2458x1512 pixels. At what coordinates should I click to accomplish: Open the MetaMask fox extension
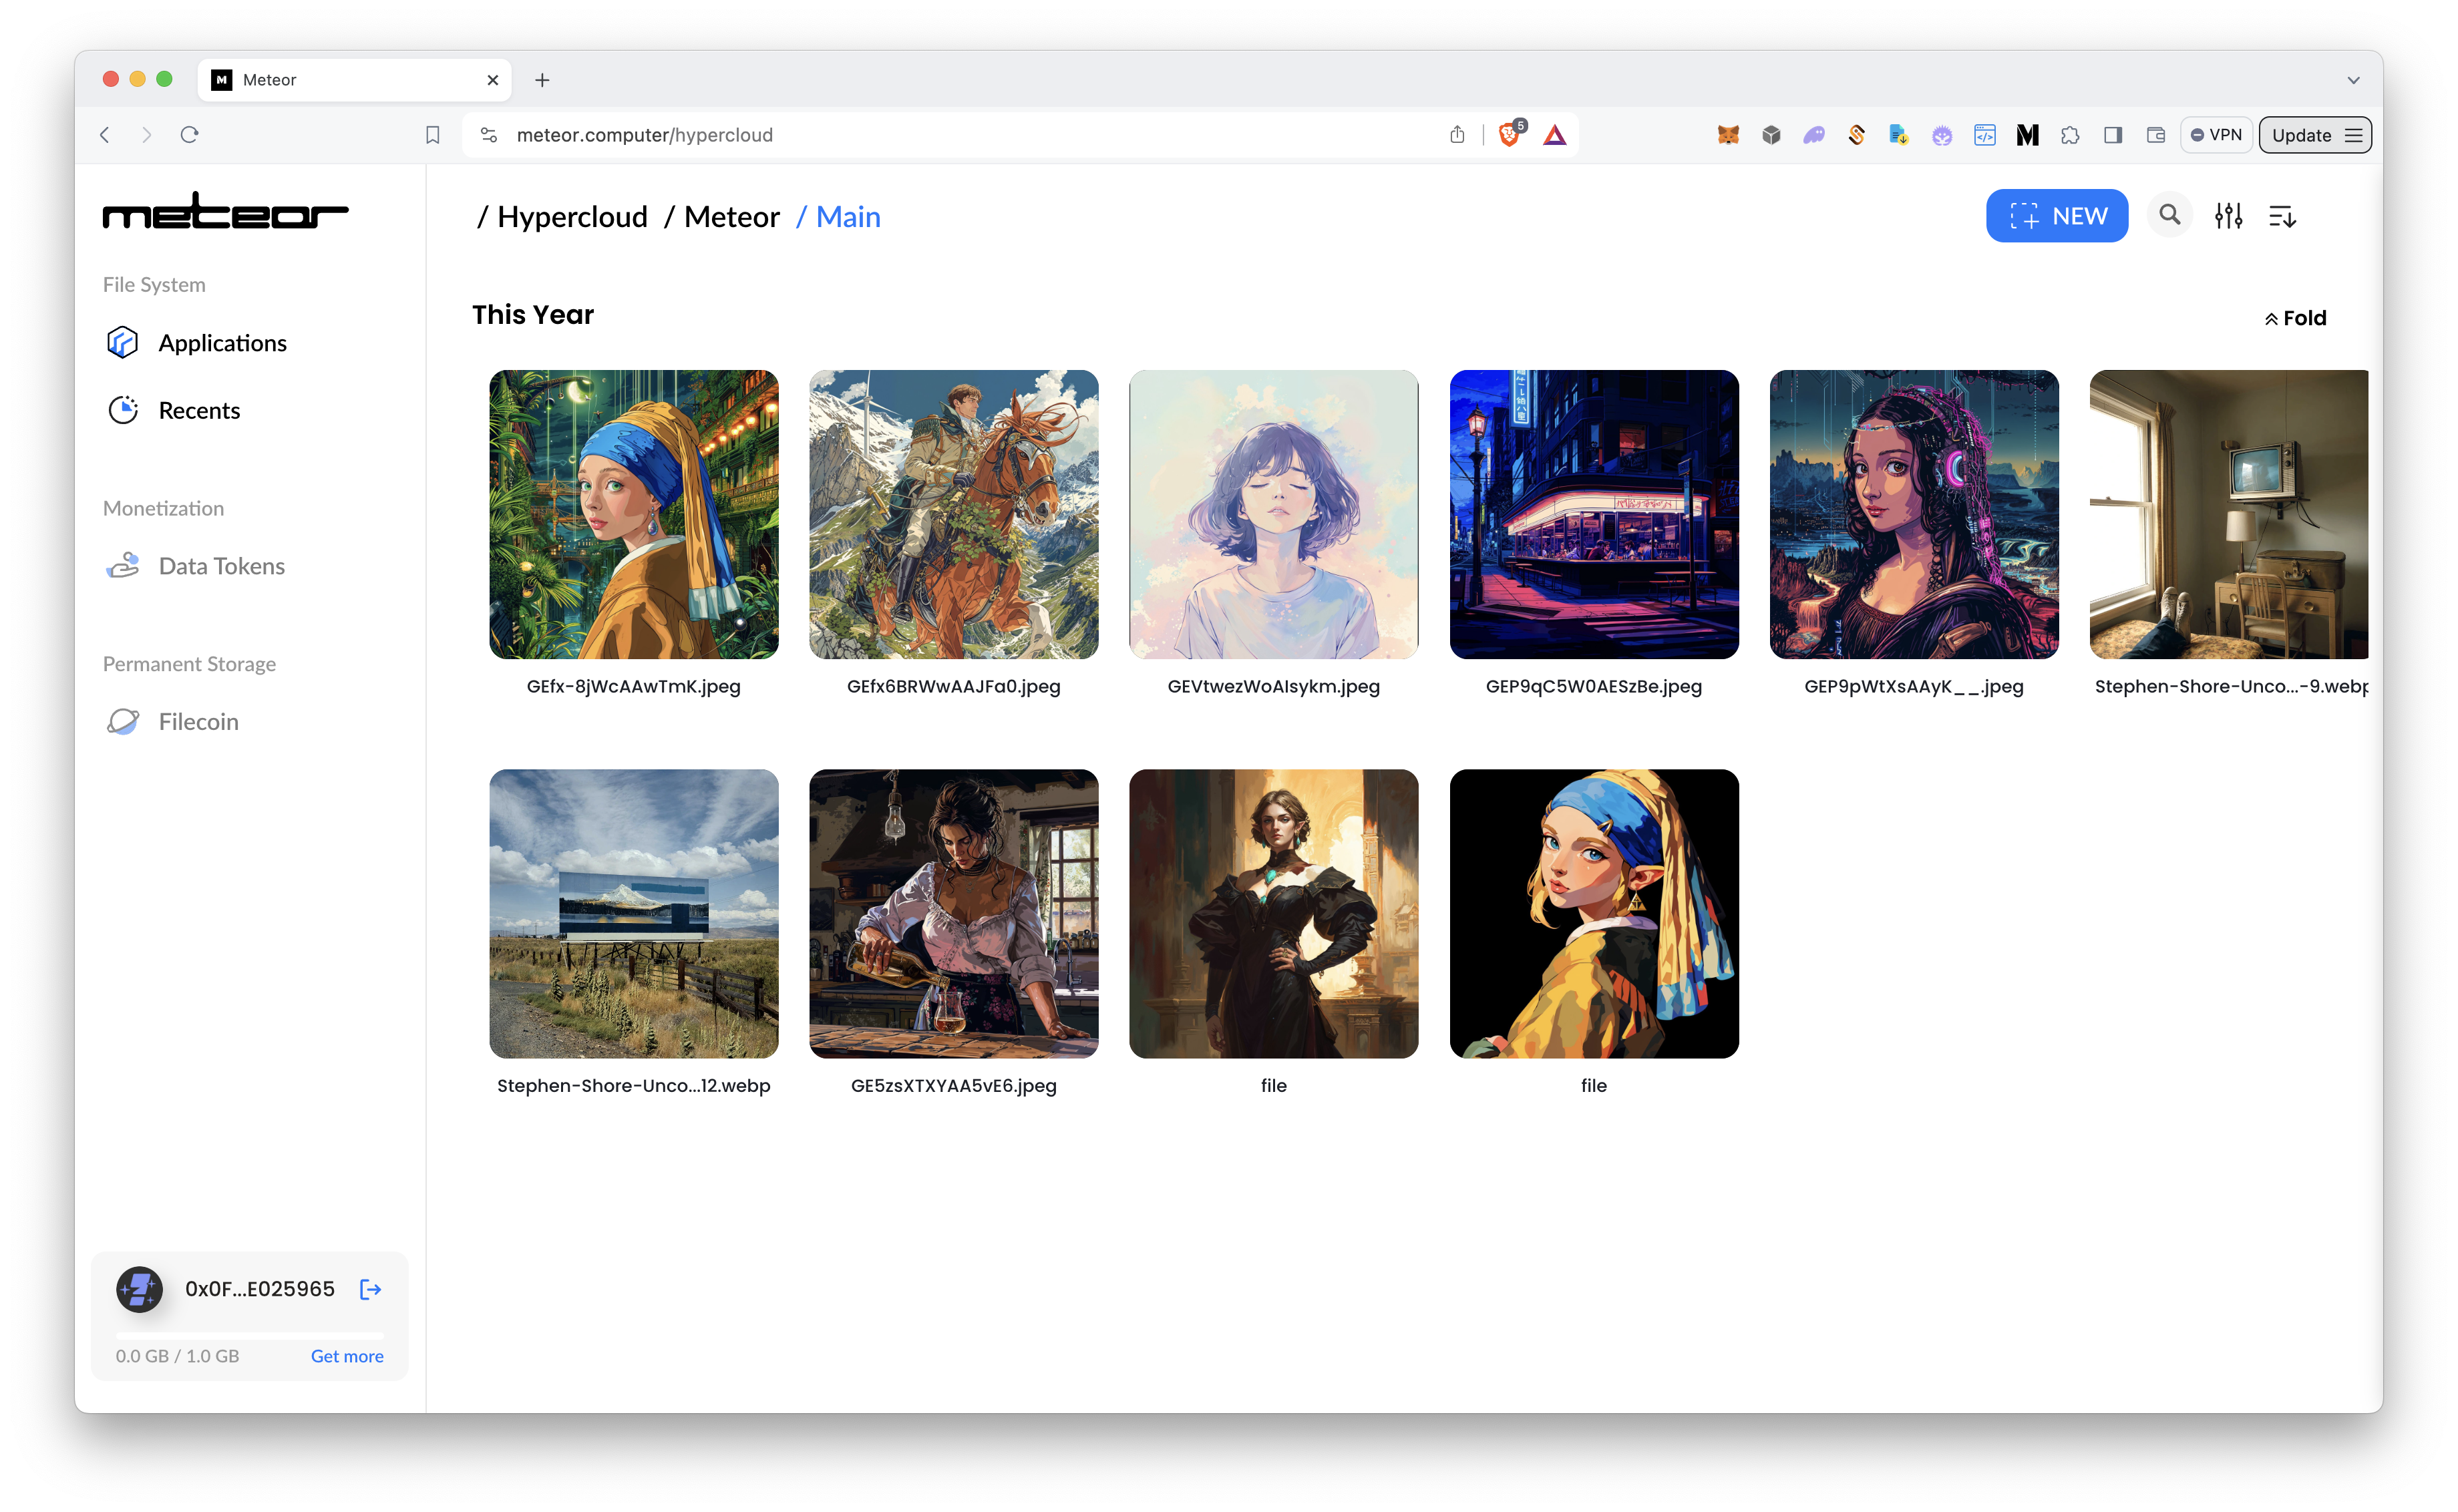click(x=1728, y=135)
